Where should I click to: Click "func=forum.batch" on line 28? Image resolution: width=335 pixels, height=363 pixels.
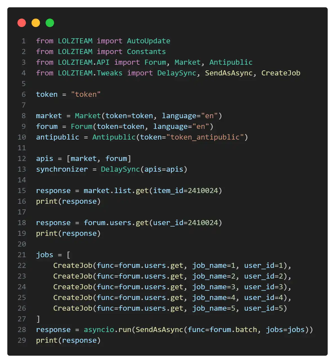coord(222,330)
